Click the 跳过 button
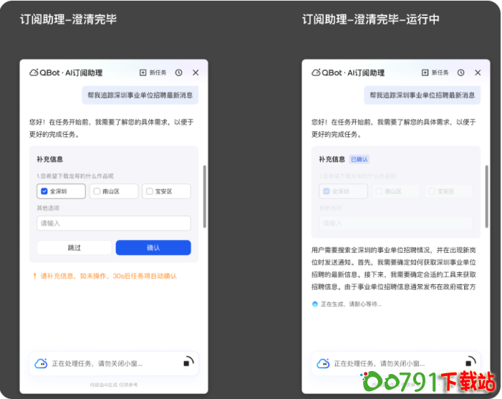 [x=74, y=248]
